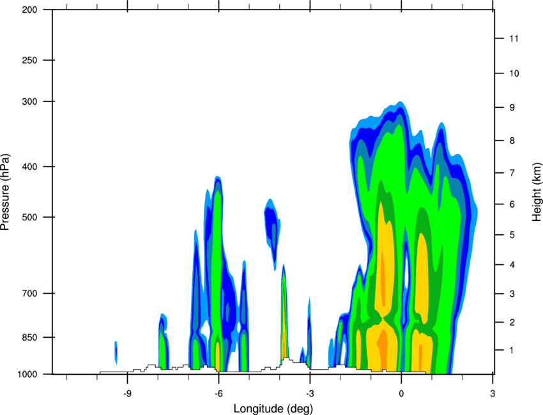This screenshot has height=415, width=543.
Task: Pick the 10 km height label
Action: pos(514,73)
